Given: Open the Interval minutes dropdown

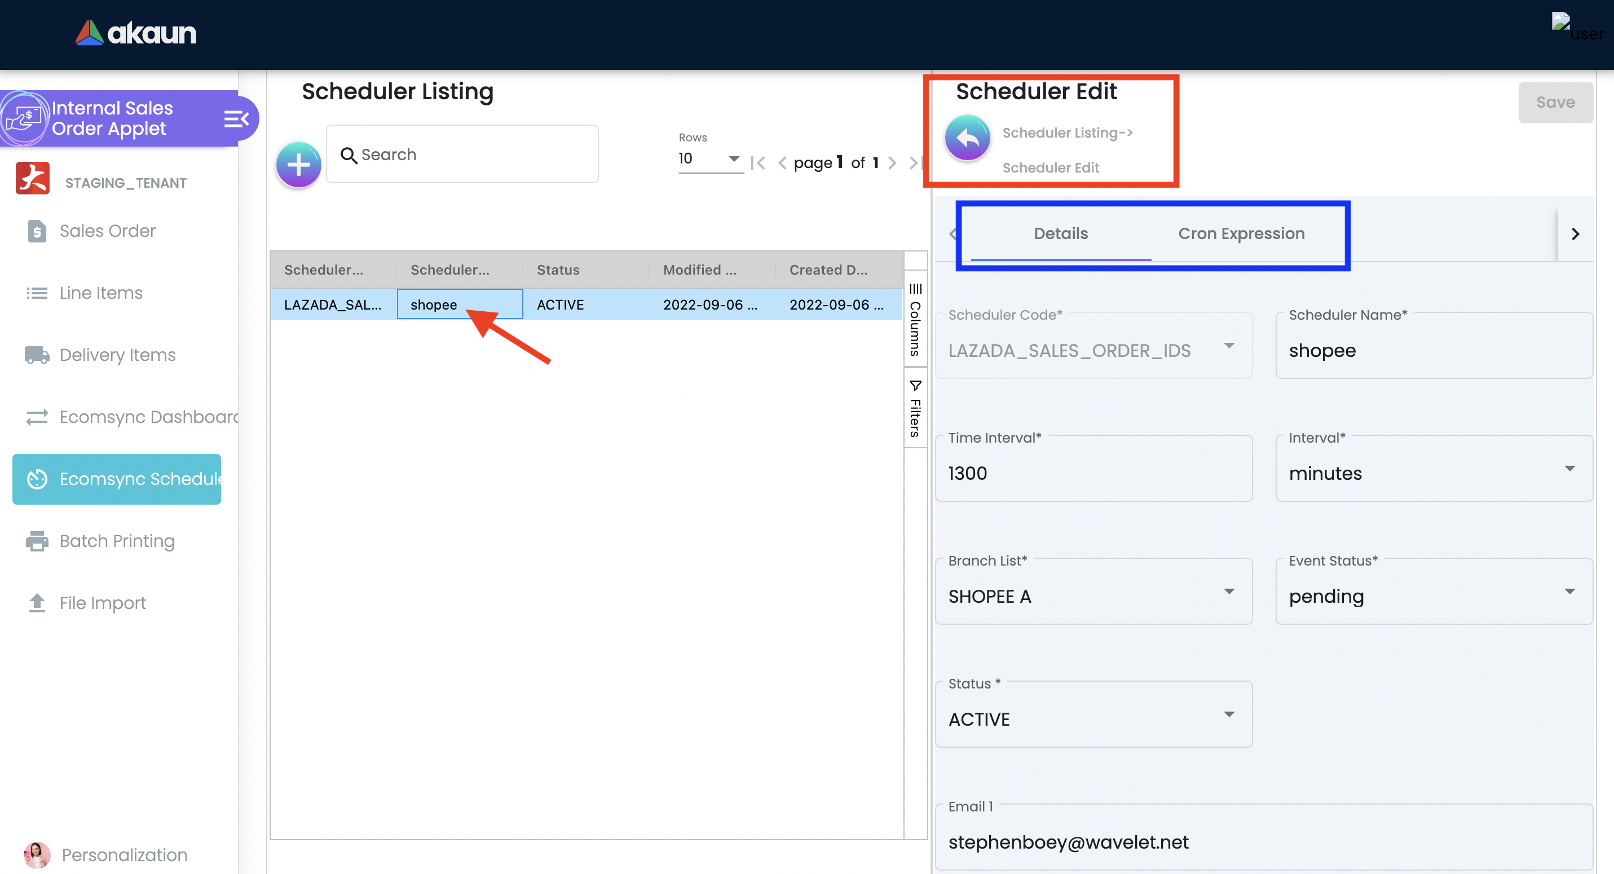Looking at the screenshot, I should 1434,473.
